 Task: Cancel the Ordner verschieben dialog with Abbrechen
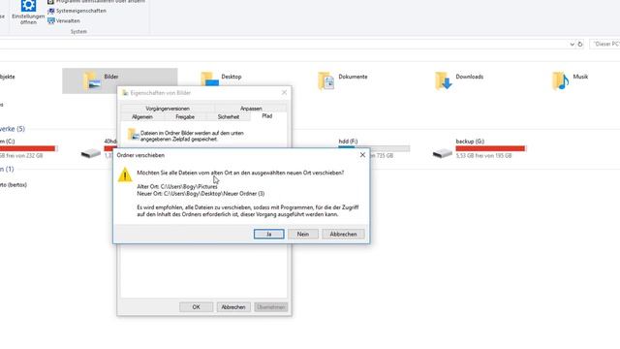coord(343,234)
